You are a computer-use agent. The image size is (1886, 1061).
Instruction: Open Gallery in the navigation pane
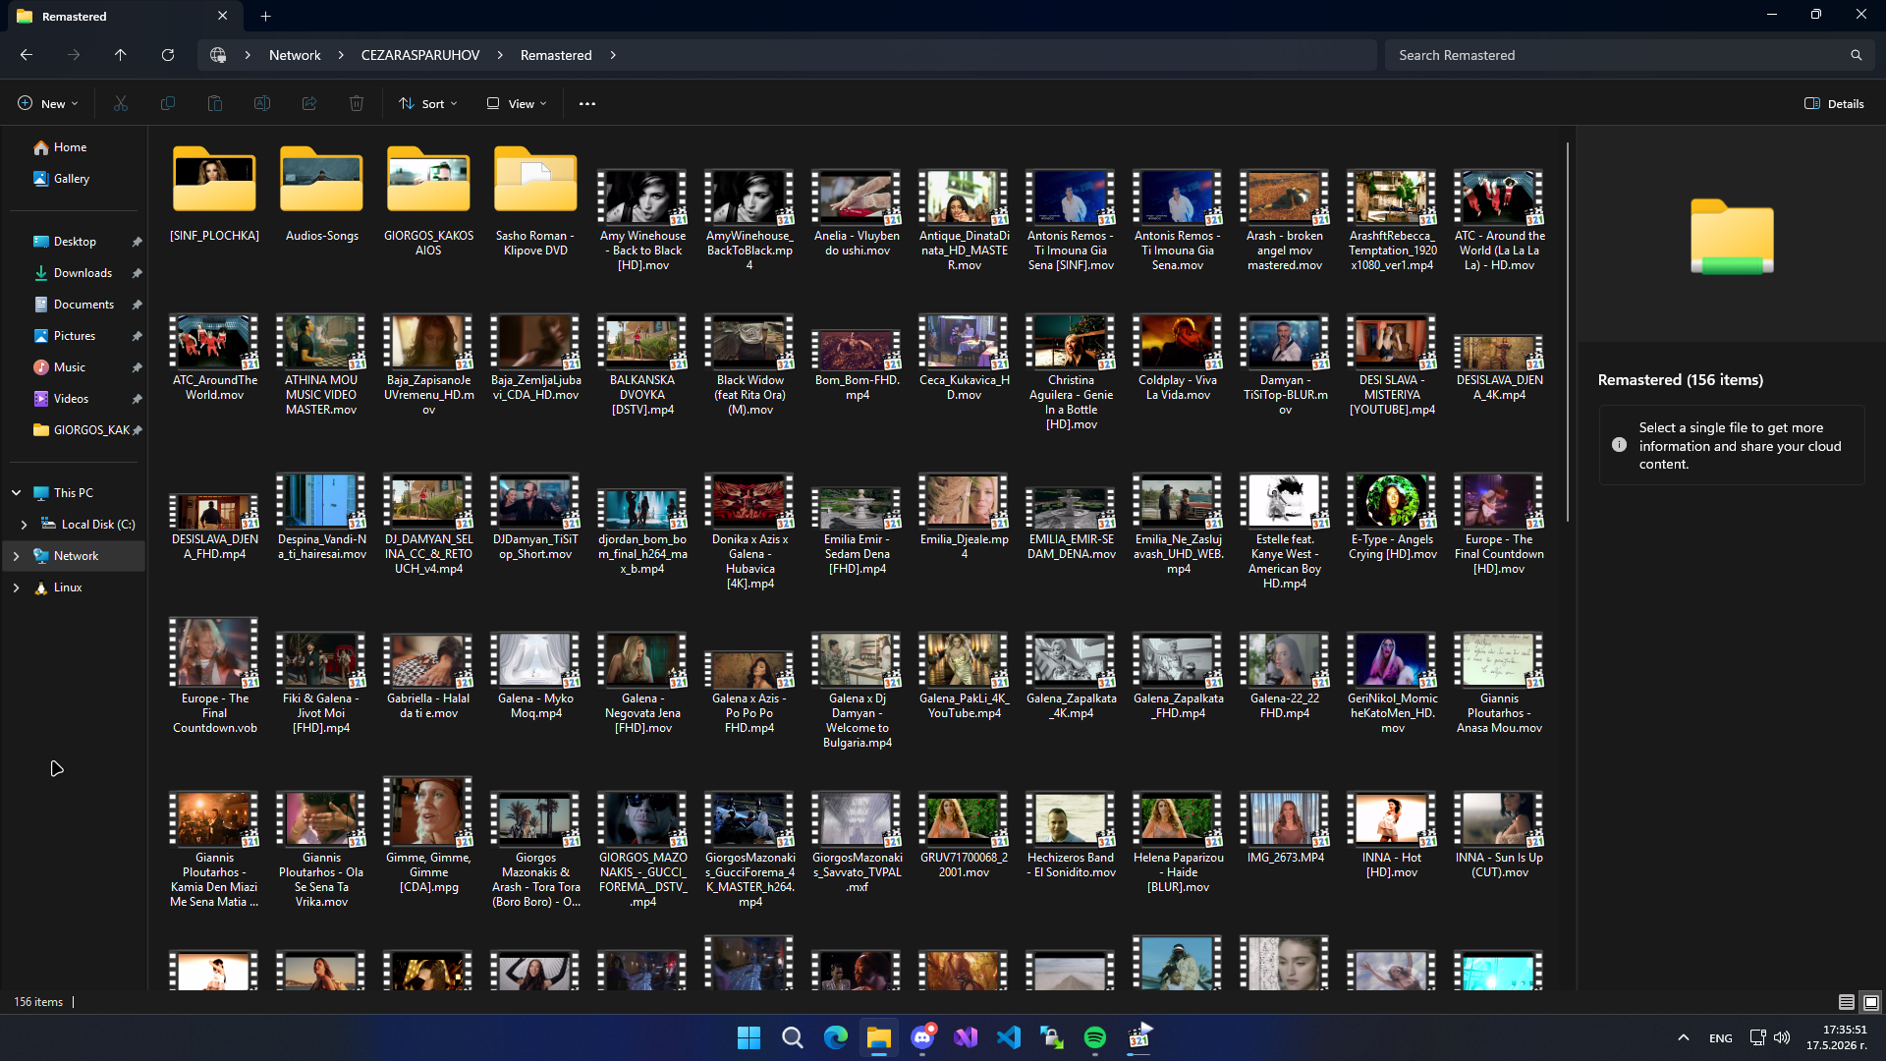74,179
